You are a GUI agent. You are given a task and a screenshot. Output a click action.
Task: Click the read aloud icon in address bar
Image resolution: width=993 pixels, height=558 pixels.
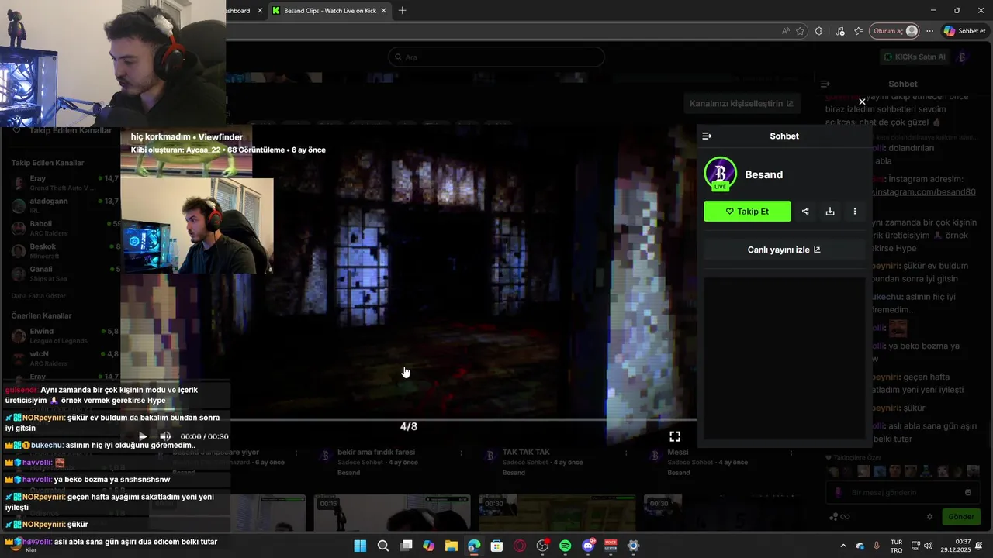point(785,31)
